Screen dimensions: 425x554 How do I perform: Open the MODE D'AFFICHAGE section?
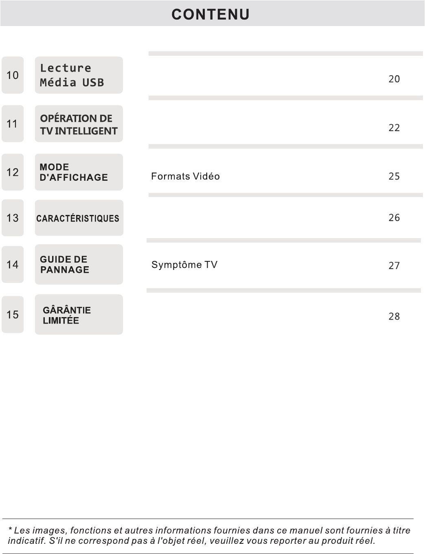click(79, 172)
